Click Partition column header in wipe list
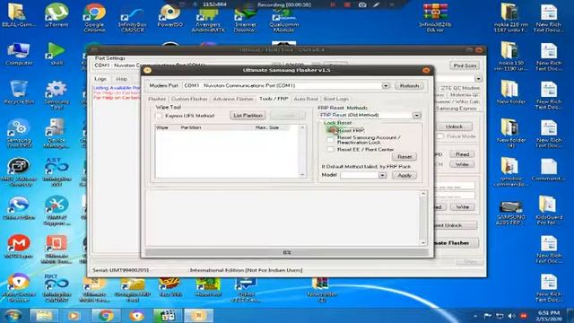574x323 pixels. point(191,127)
